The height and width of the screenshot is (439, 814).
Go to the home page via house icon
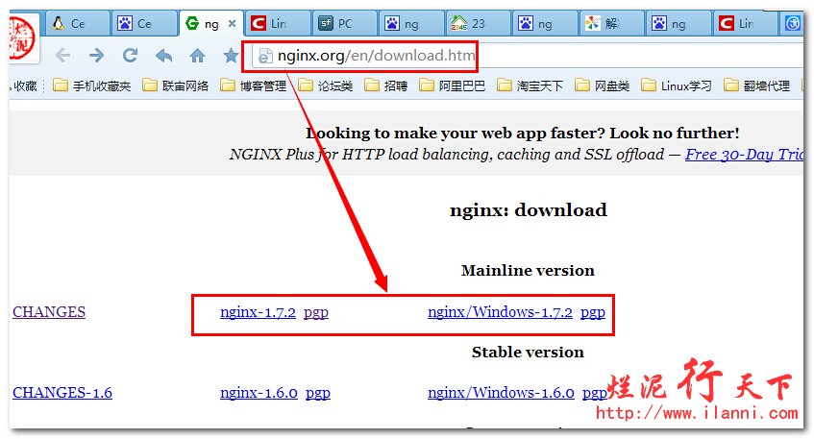(x=197, y=56)
